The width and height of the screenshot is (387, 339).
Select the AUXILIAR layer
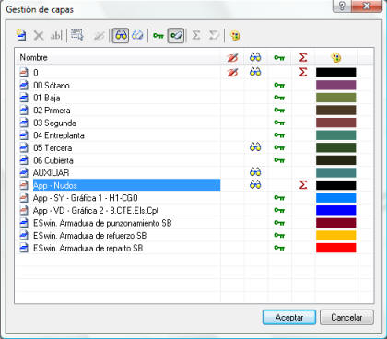pyautogui.click(x=51, y=173)
